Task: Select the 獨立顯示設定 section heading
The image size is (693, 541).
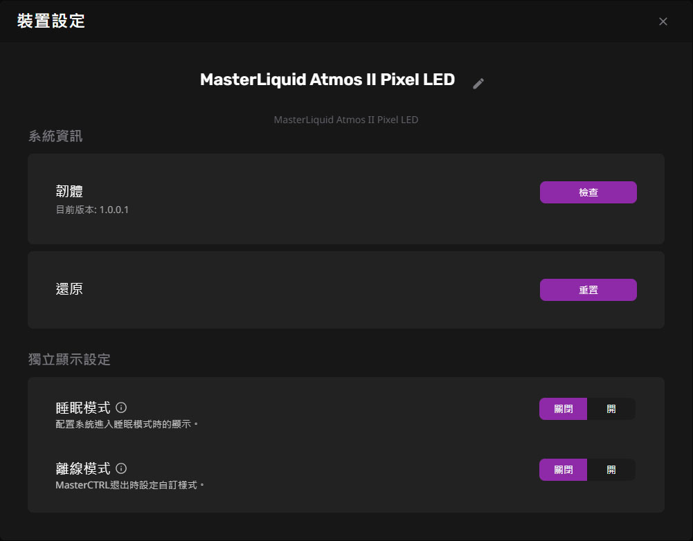Action: tap(69, 360)
